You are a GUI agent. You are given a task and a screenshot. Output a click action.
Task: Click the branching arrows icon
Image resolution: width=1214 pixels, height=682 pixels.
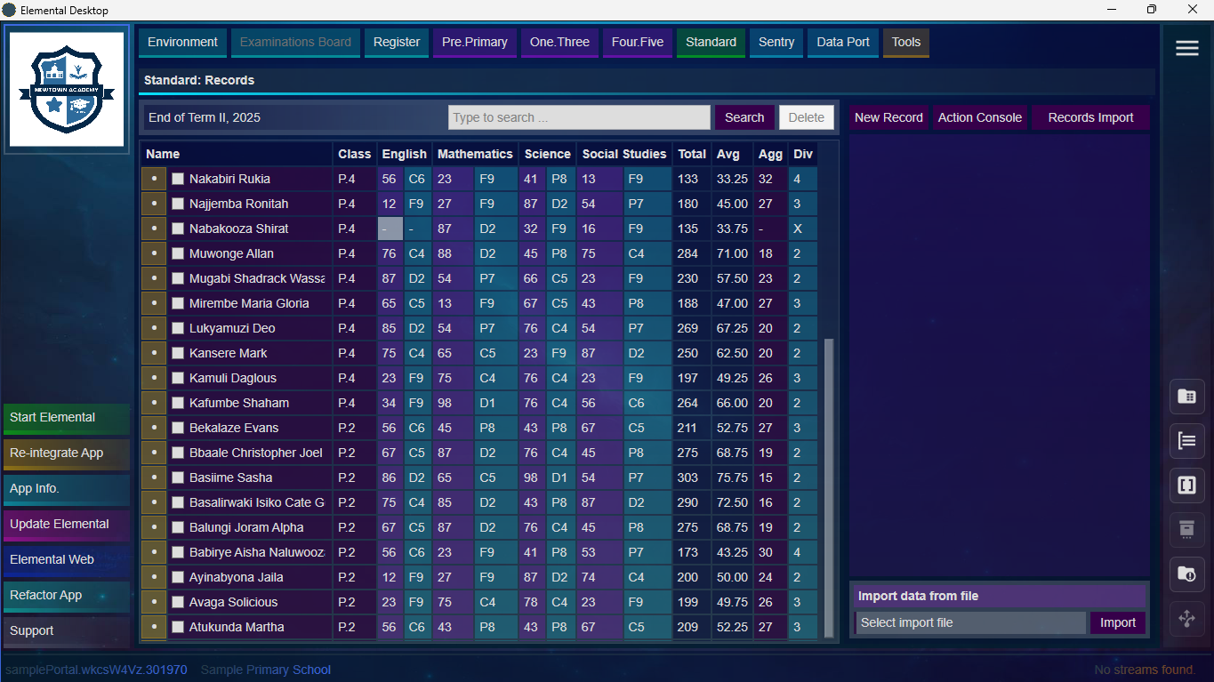[x=1186, y=619]
